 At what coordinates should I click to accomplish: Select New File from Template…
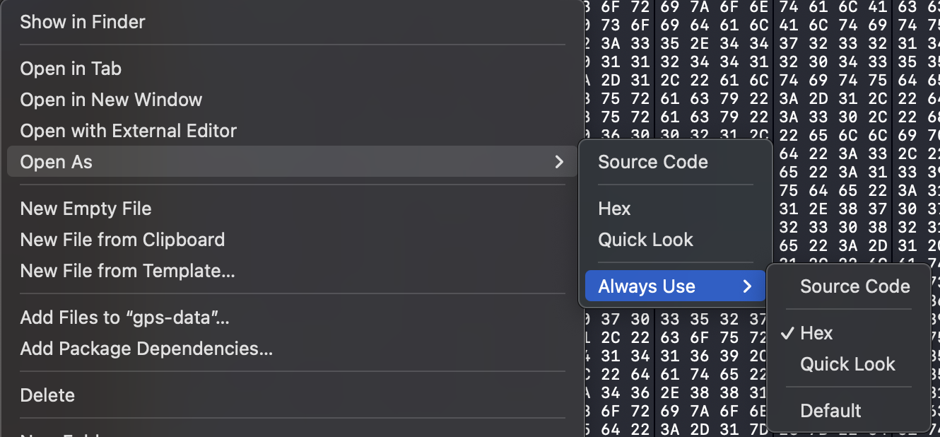(x=127, y=271)
